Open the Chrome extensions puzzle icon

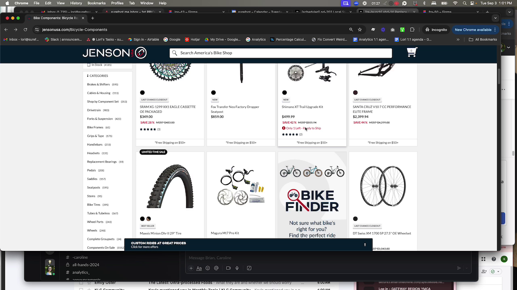click(x=412, y=29)
